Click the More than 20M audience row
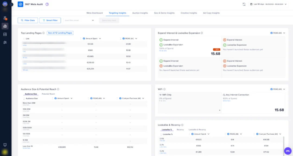Viewport: 293px width, 156px height. pos(84,104)
